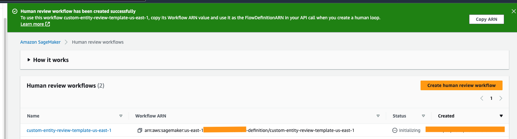This screenshot has width=517, height=139.
Task: Click the Initializing status icon
Action: point(395,130)
